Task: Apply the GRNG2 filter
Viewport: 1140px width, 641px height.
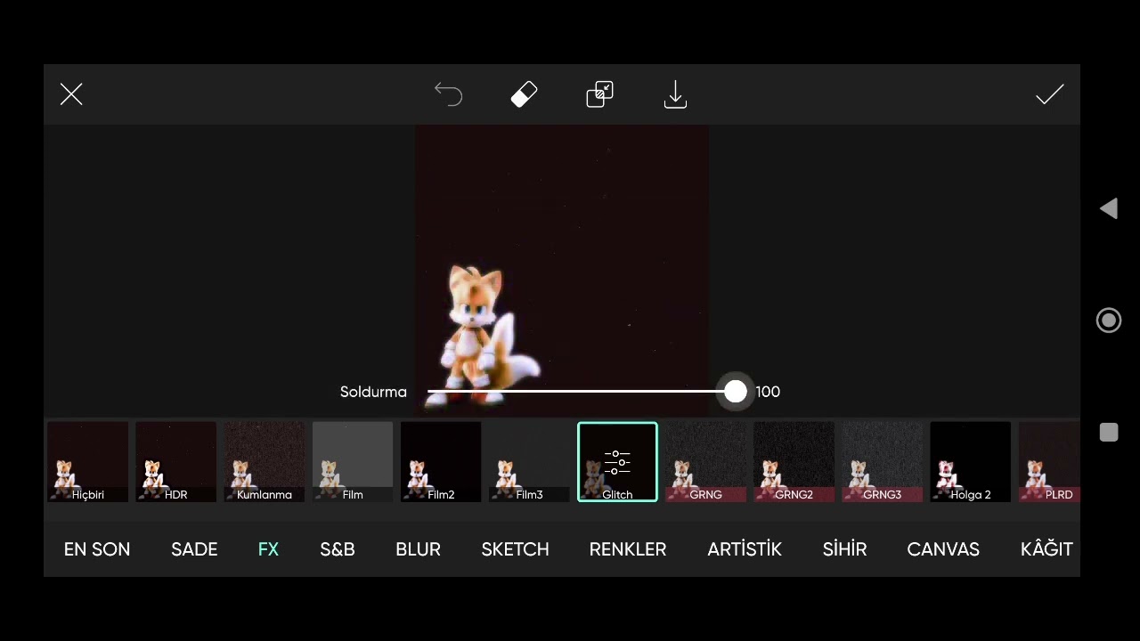Action: coord(794,462)
